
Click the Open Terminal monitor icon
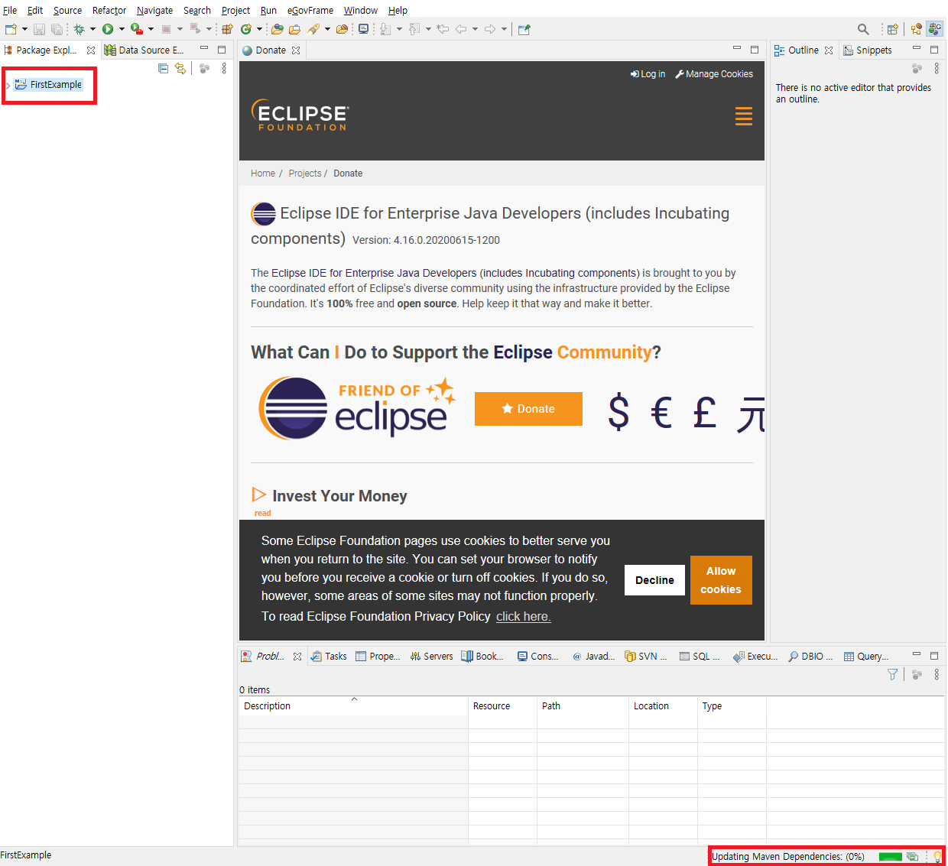point(363,29)
